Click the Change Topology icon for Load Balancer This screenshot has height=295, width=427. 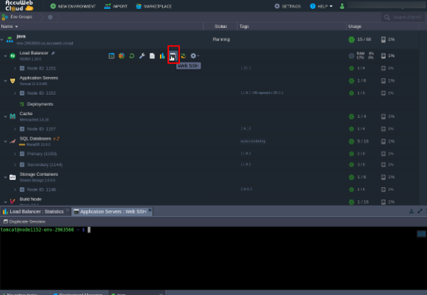[x=111, y=56]
